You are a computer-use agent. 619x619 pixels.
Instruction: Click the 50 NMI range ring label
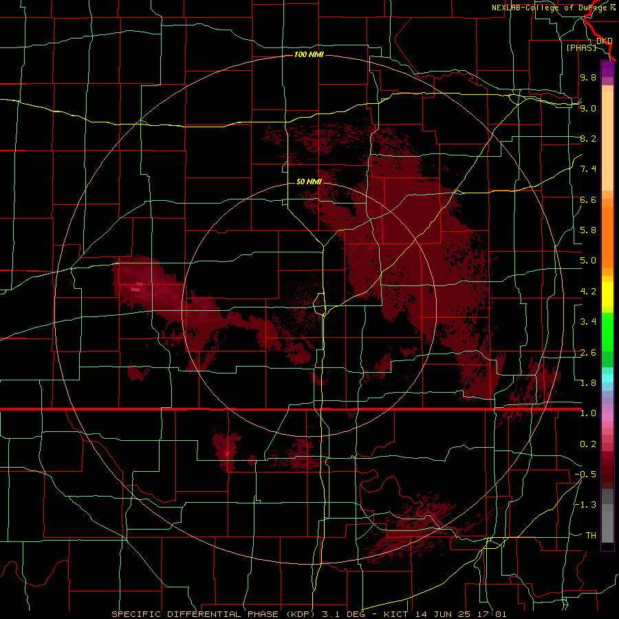309,182
